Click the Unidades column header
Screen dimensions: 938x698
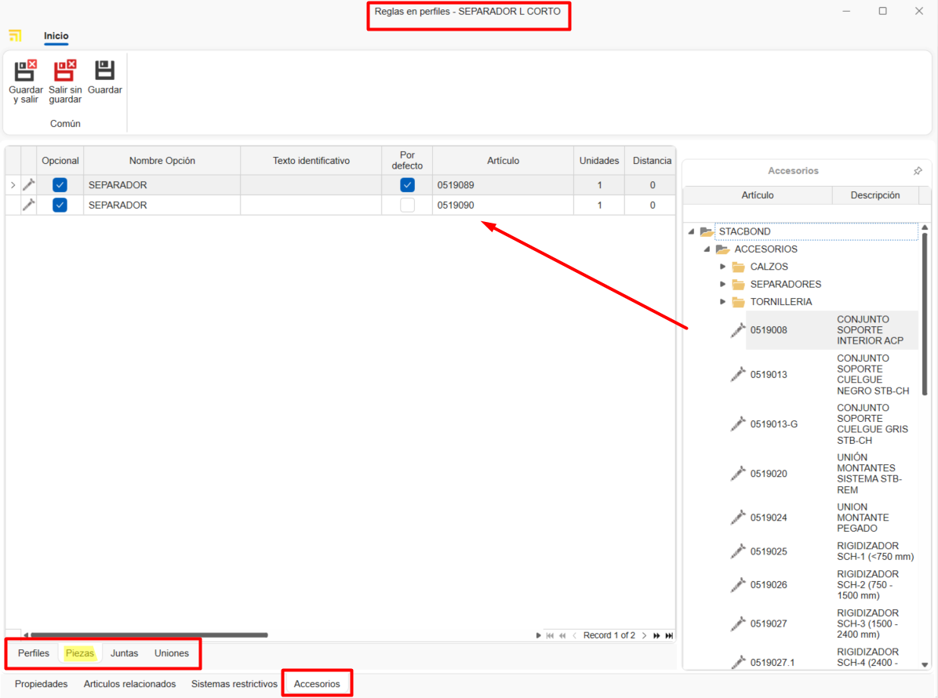tap(598, 161)
